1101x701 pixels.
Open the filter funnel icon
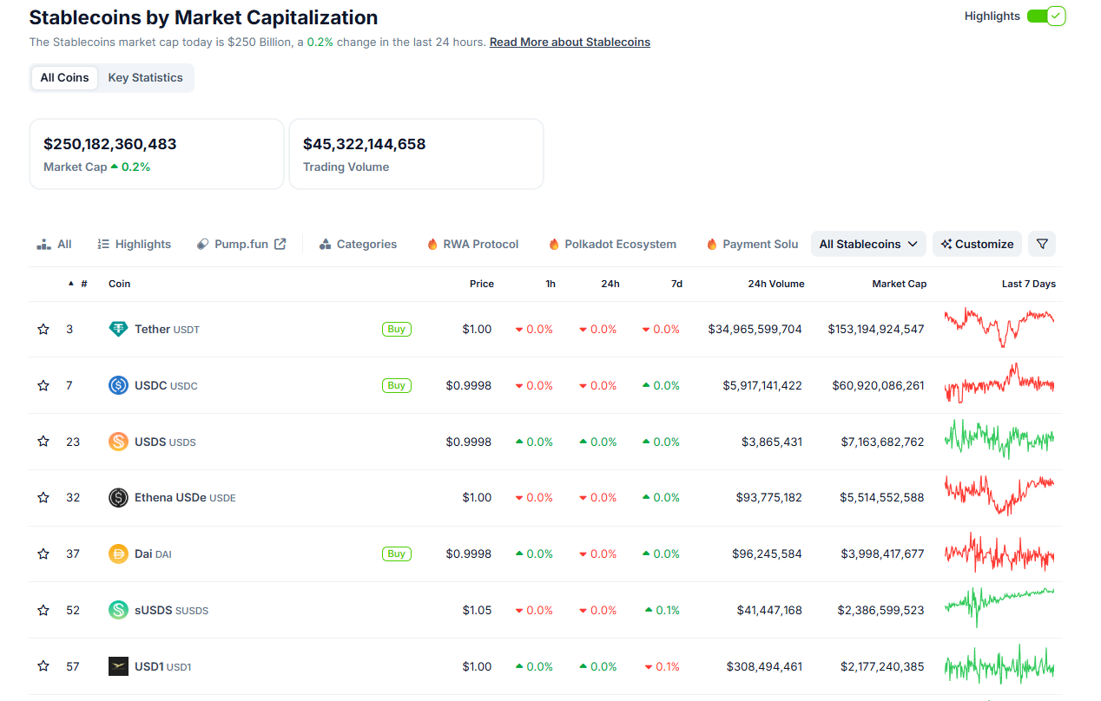pos(1042,244)
